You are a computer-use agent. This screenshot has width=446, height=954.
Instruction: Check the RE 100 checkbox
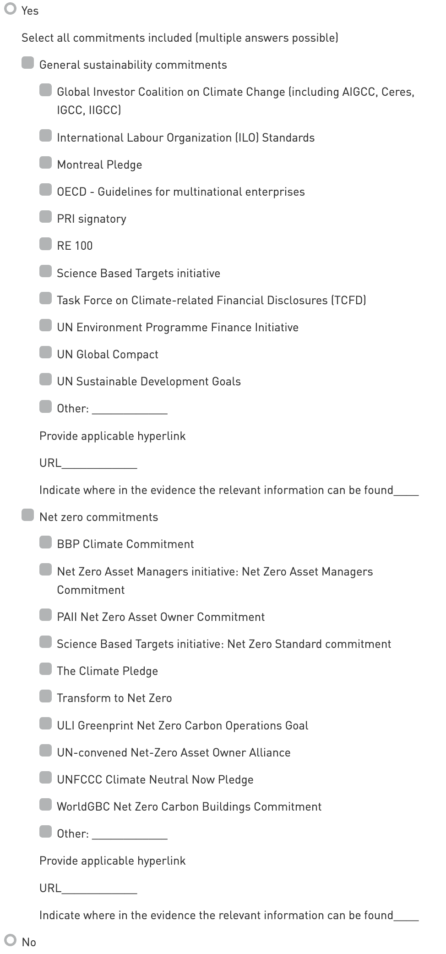click(45, 244)
